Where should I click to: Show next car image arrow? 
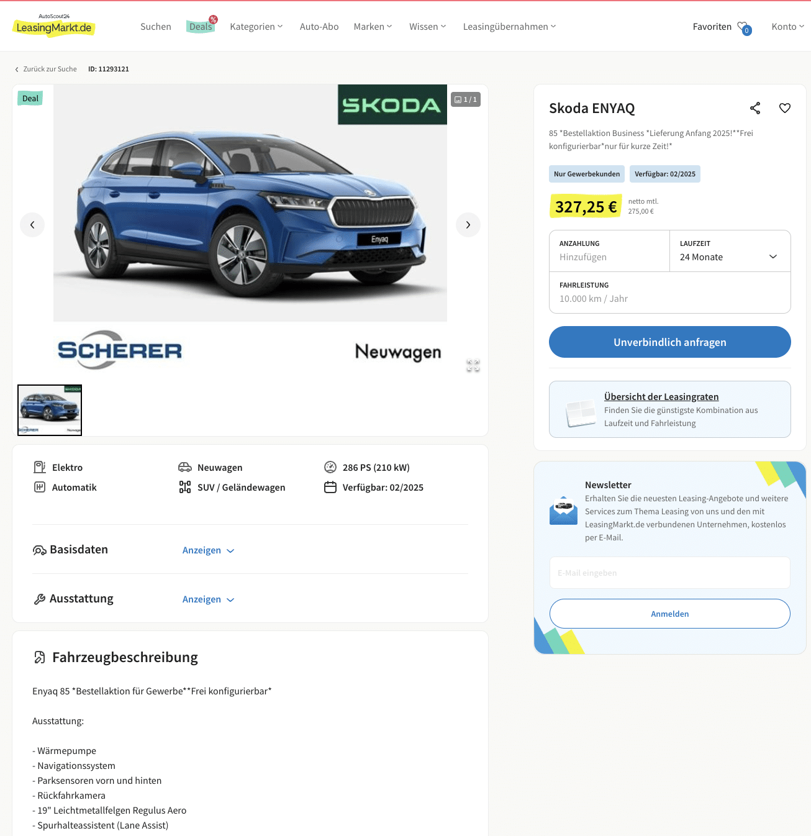click(x=468, y=225)
